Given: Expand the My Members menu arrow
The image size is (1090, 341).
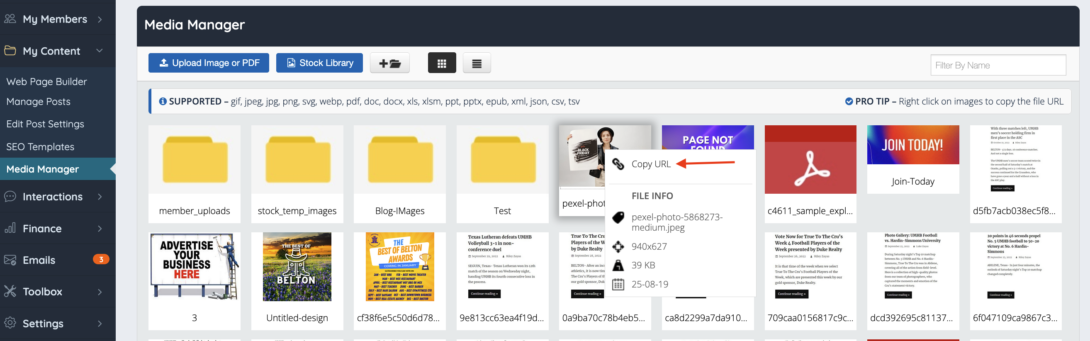Looking at the screenshot, I should point(100,19).
